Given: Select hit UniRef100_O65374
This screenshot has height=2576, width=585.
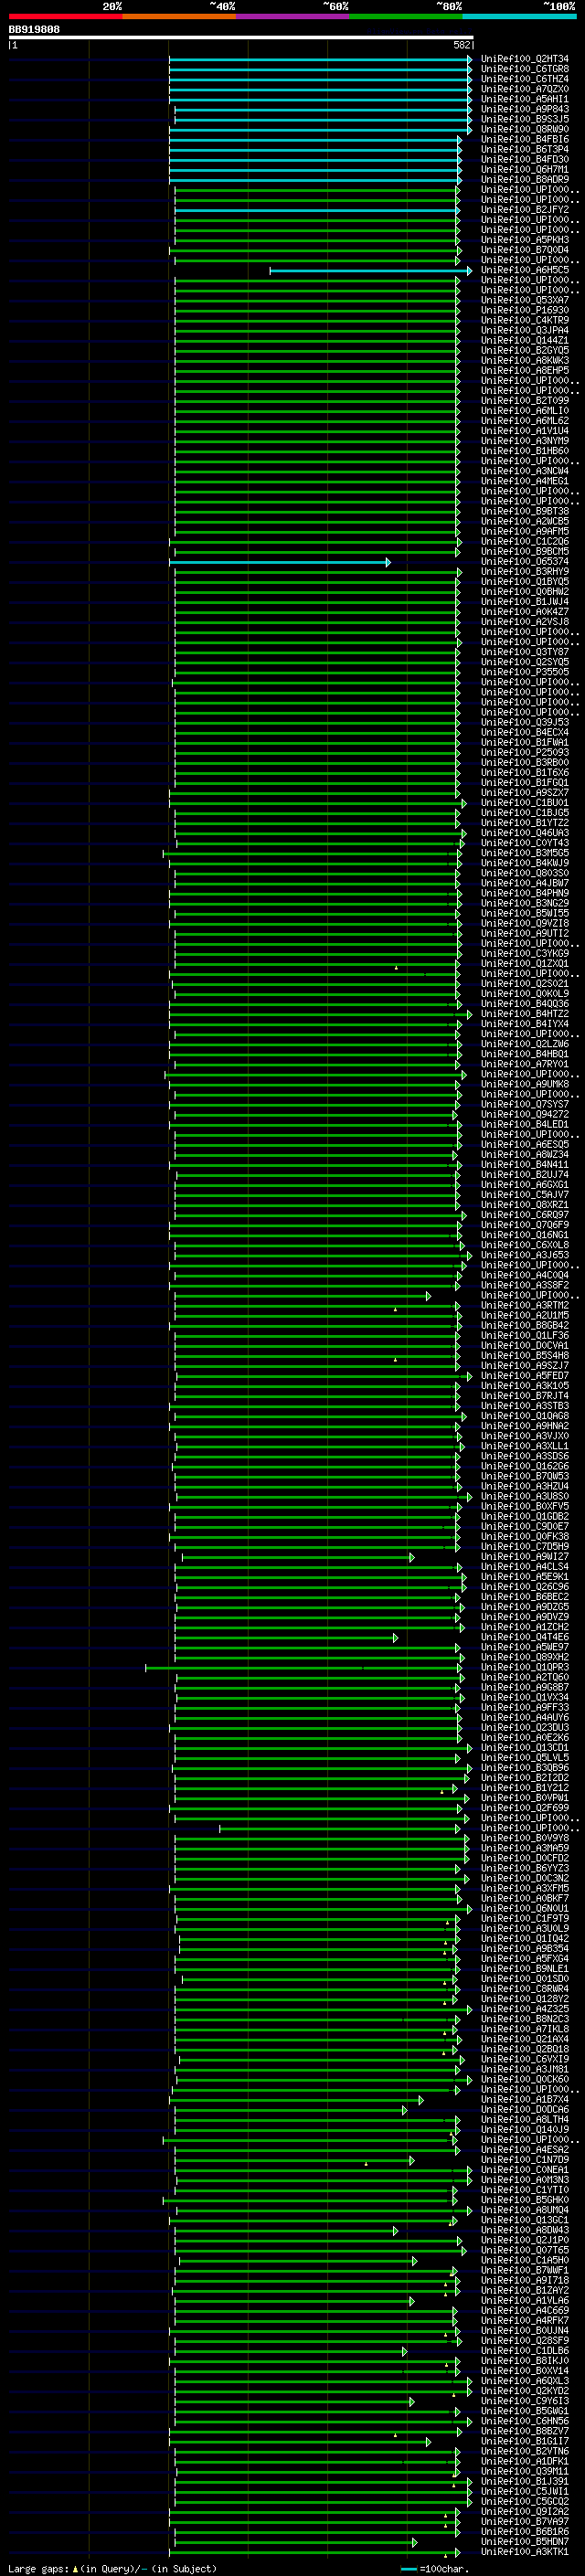Looking at the screenshot, I should click(525, 561).
